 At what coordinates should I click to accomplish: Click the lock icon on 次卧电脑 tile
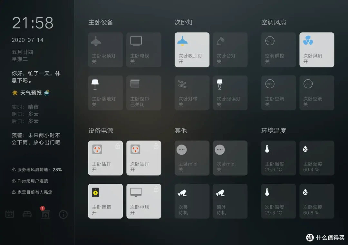coord(156,189)
